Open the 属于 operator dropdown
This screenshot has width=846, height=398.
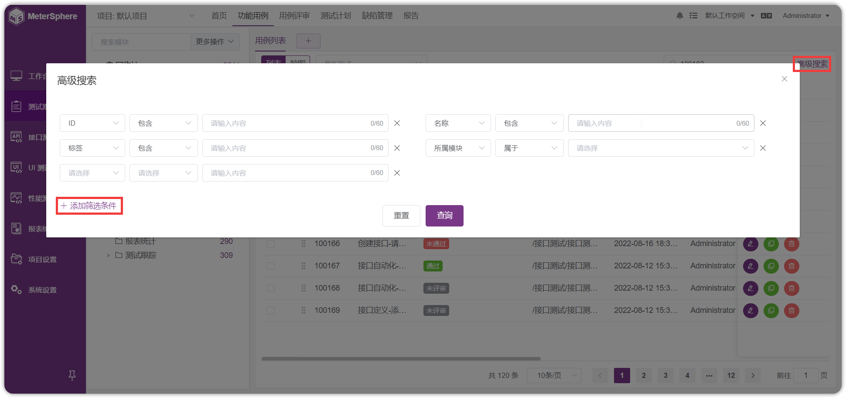click(529, 148)
